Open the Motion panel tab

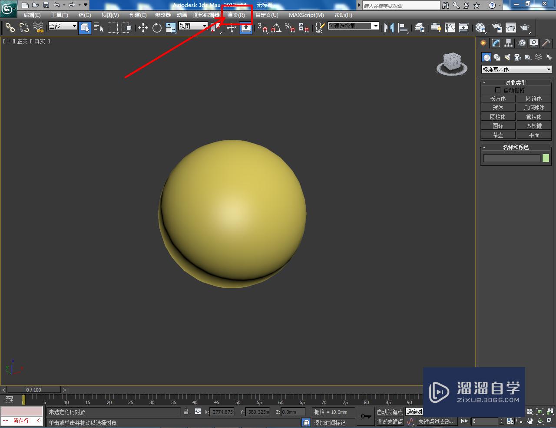coord(522,43)
